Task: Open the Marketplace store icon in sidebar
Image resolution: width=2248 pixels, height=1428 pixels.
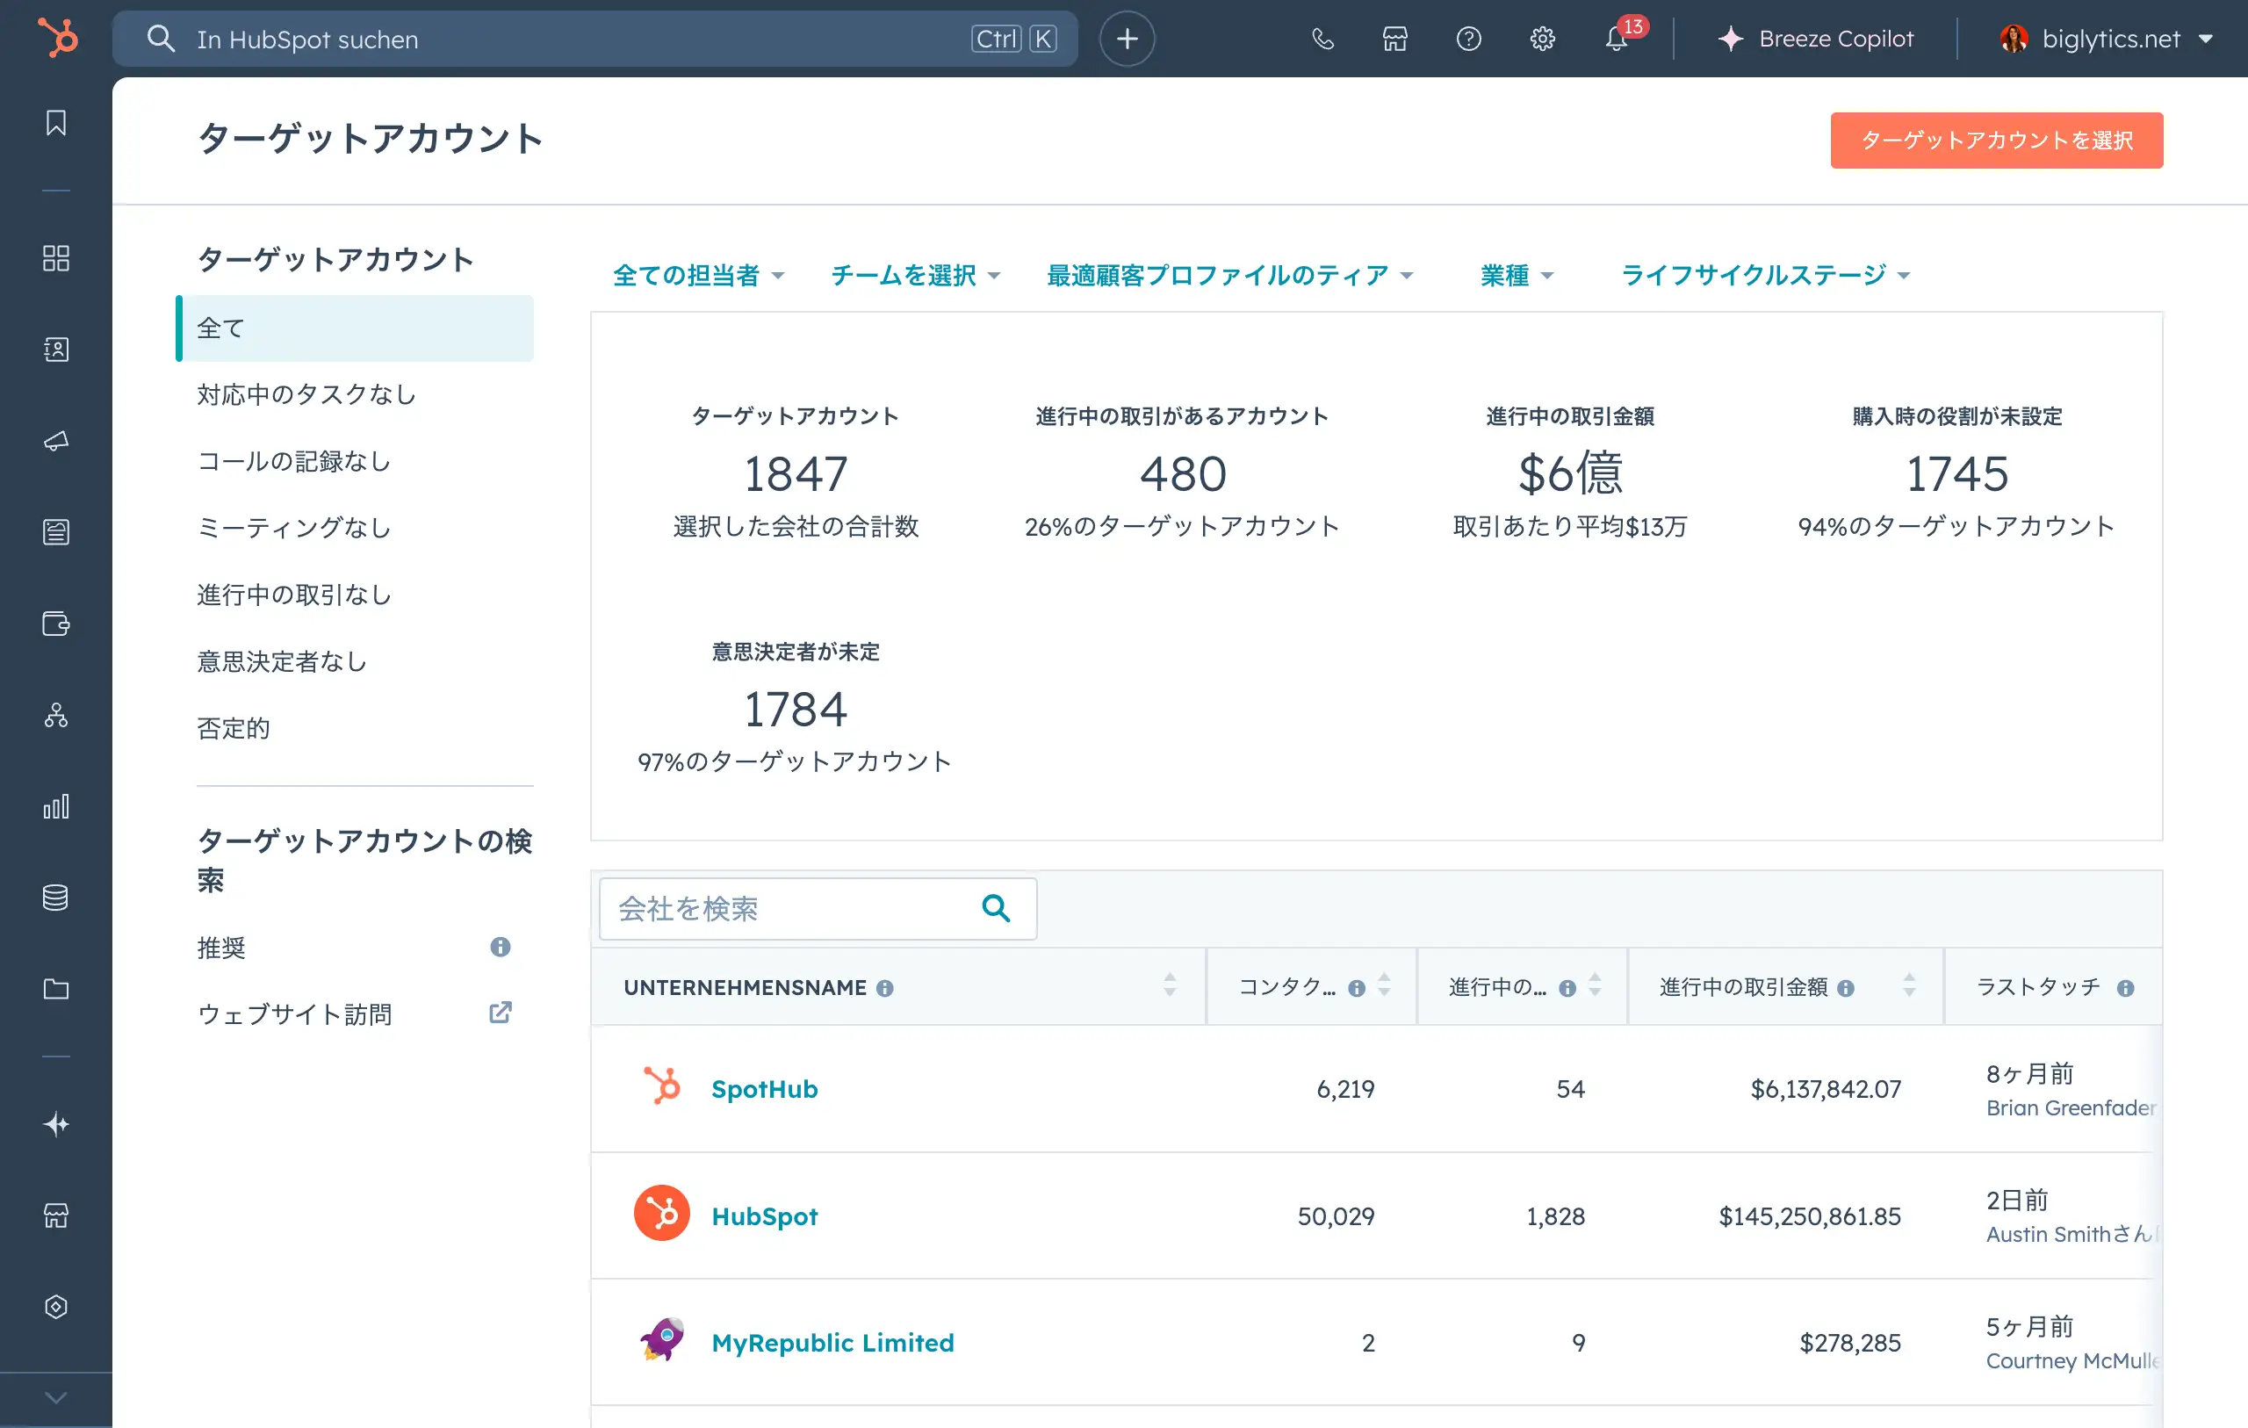Action: click(x=56, y=1215)
